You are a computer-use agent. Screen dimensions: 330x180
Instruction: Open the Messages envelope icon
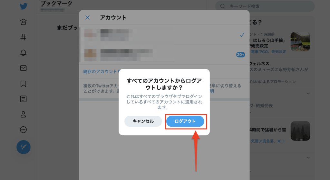[23, 68]
